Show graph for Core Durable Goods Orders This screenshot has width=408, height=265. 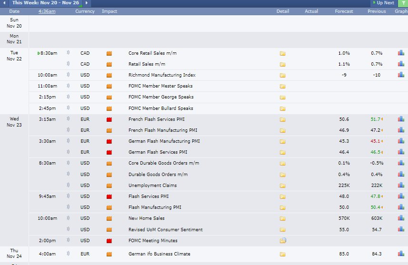click(401, 163)
